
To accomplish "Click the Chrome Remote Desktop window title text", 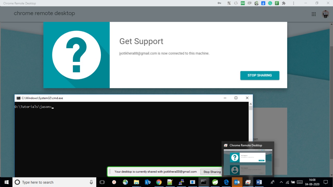I will [20, 3].
